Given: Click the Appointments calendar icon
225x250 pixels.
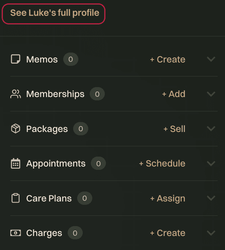Looking at the screenshot, I should tap(15, 164).
